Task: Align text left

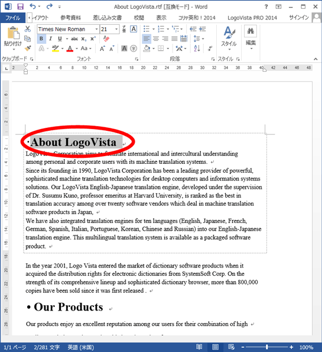Action: click(x=147, y=38)
